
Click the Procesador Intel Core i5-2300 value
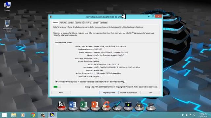[116, 67]
